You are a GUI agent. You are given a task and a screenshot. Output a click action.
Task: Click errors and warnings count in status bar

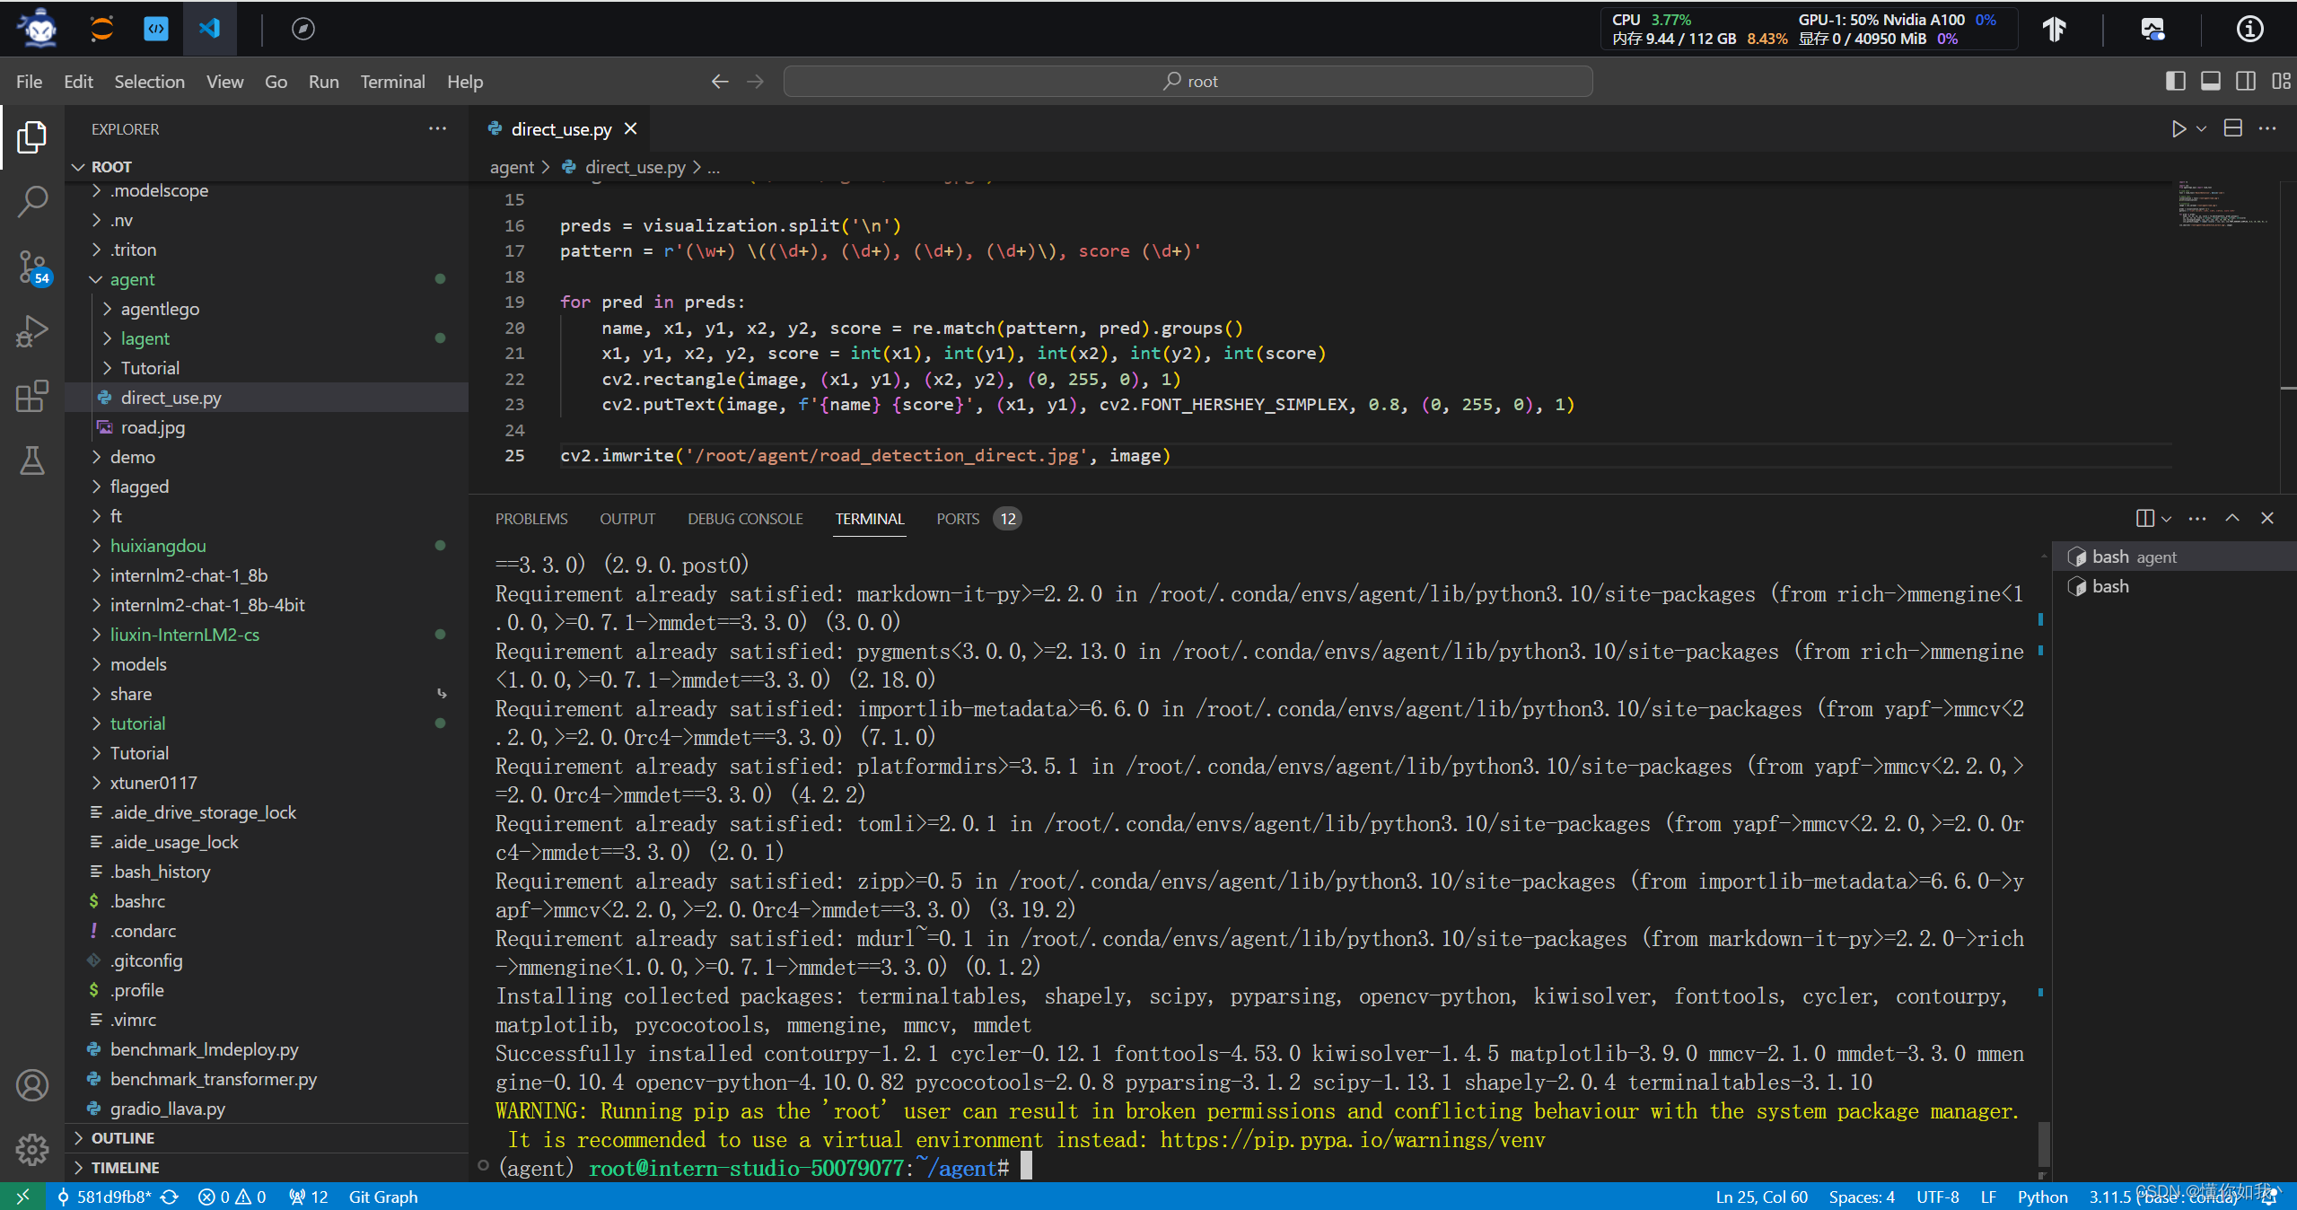coord(232,1197)
